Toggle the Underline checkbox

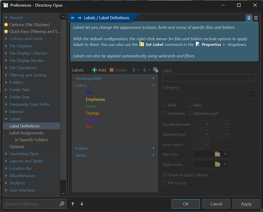point(165,113)
